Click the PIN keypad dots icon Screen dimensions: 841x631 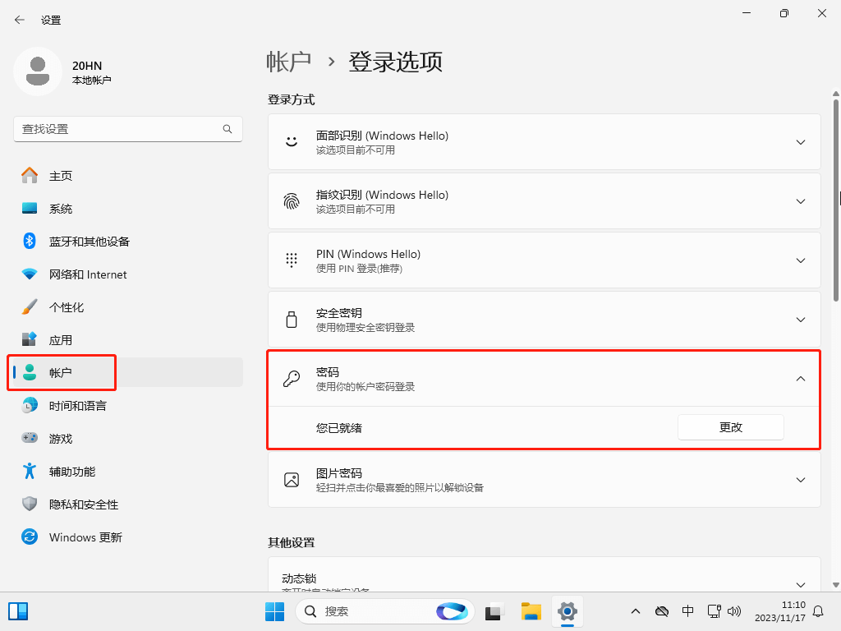point(292,260)
